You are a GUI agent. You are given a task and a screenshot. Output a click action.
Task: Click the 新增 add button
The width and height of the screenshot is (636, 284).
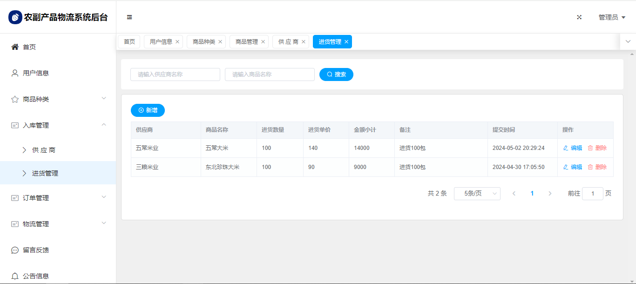tap(148, 110)
